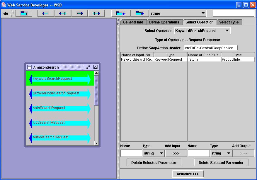The height and width of the screenshot is (180, 257).
Task: Click the left-pointing single arrow toolbar button
Action: [x=45, y=13]
